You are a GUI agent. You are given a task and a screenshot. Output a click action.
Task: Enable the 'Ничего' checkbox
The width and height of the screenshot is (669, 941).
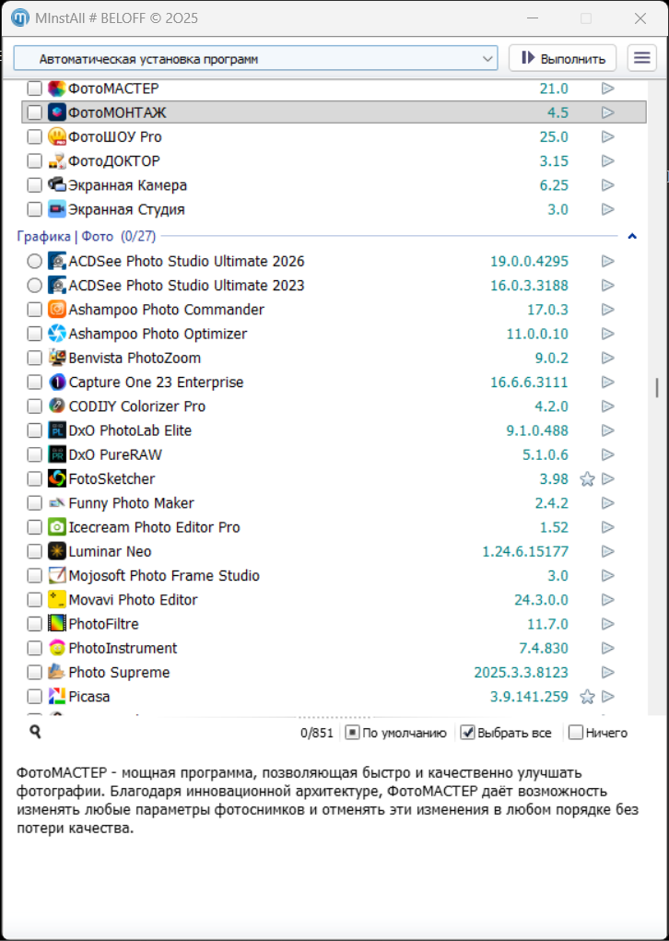pos(576,733)
